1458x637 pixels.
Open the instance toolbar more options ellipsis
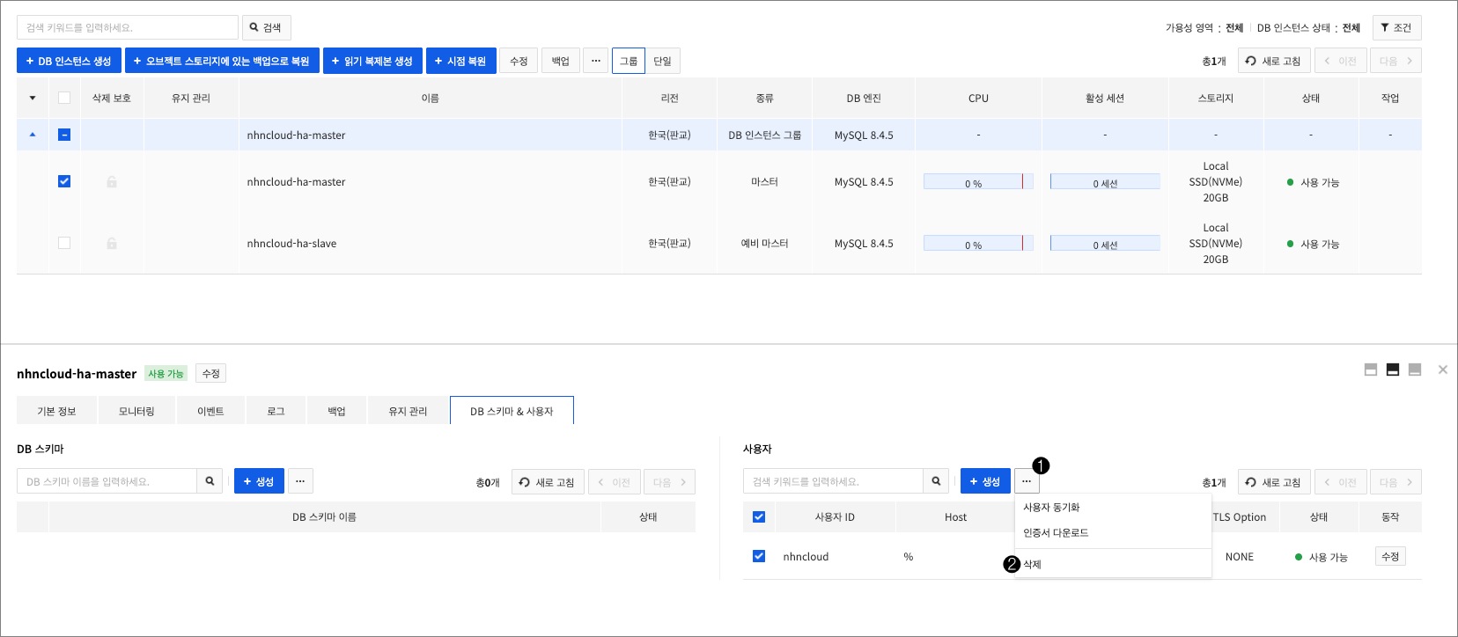click(x=596, y=61)
